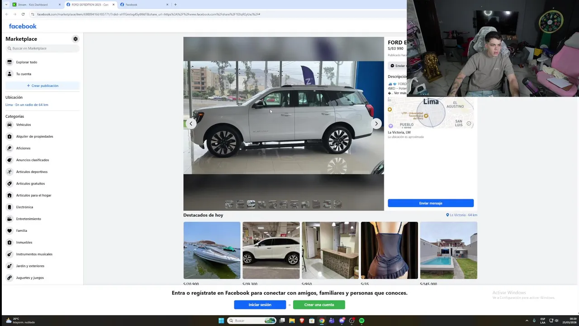Expand hidden system tray icons

click(527, 321)
